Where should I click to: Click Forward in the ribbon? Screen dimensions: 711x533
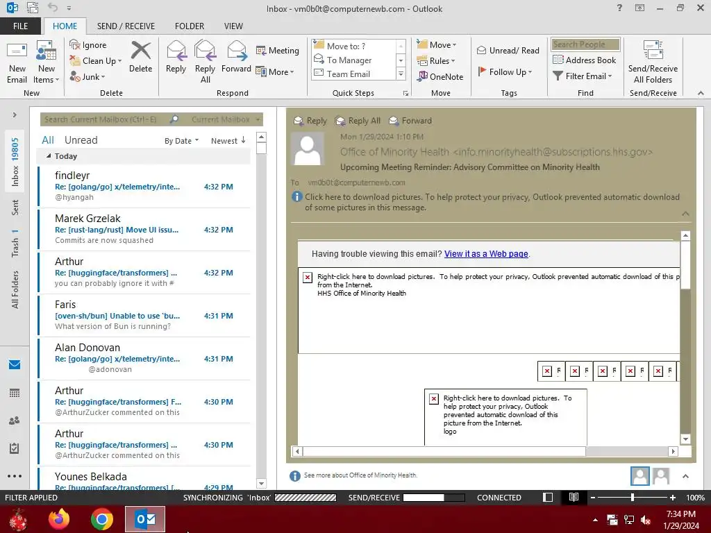(236, 57)
